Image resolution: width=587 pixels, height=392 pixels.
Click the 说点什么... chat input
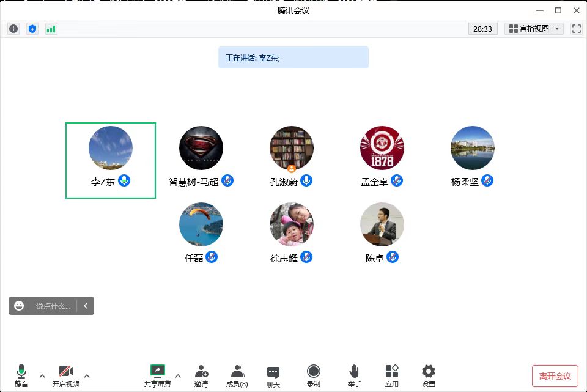coord(53,306)
